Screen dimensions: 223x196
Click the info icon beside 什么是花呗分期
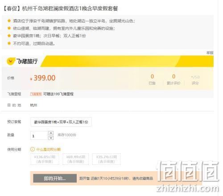[x=32, y=149]
